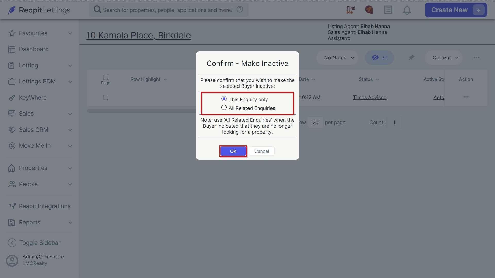
Task: Open Dashboard from the sidebar
Action: pos(34,49)
